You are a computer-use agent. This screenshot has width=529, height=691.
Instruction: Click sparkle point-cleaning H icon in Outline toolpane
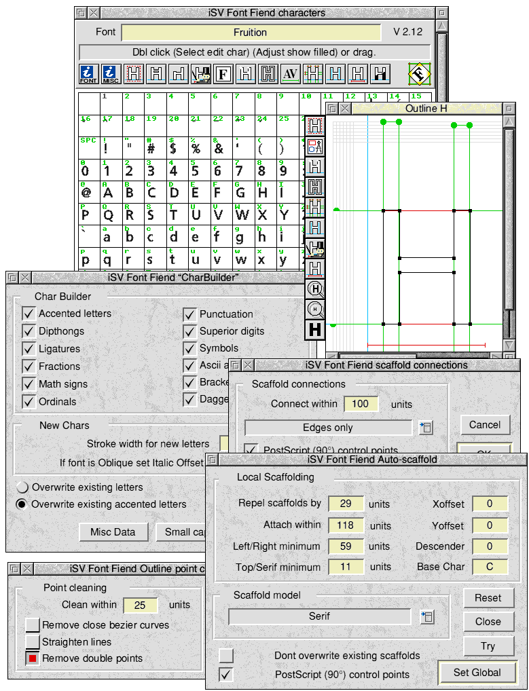[315, 166]
